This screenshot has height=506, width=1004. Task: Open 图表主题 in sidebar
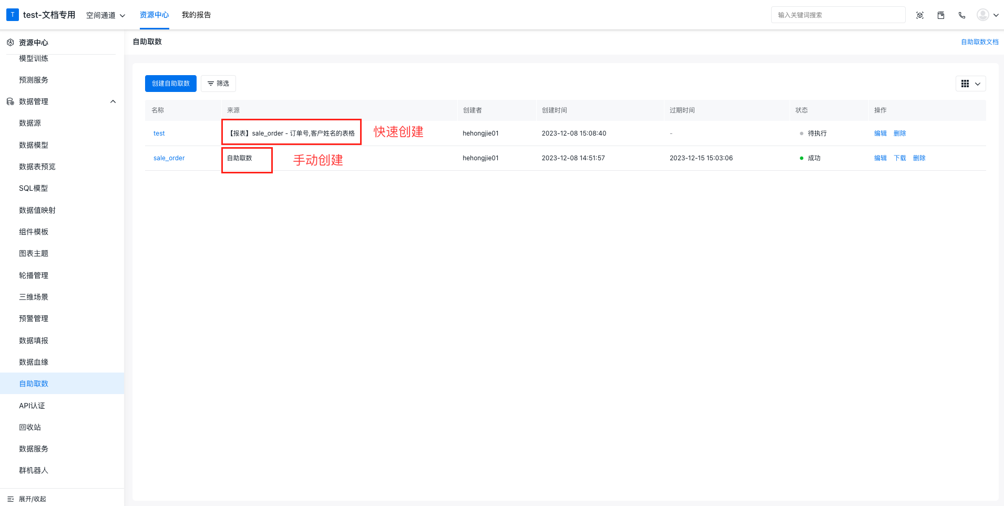coord(34,253)
